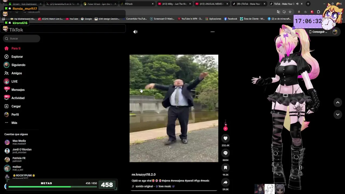Open Max Media followed account
The width and height of the screenshot is (345, 194).
click(19, 142)
